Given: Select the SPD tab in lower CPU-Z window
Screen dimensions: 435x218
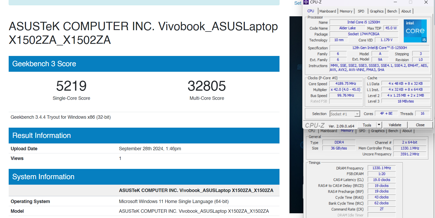Looking at the screenshot, I should click(x=362, y=131).
